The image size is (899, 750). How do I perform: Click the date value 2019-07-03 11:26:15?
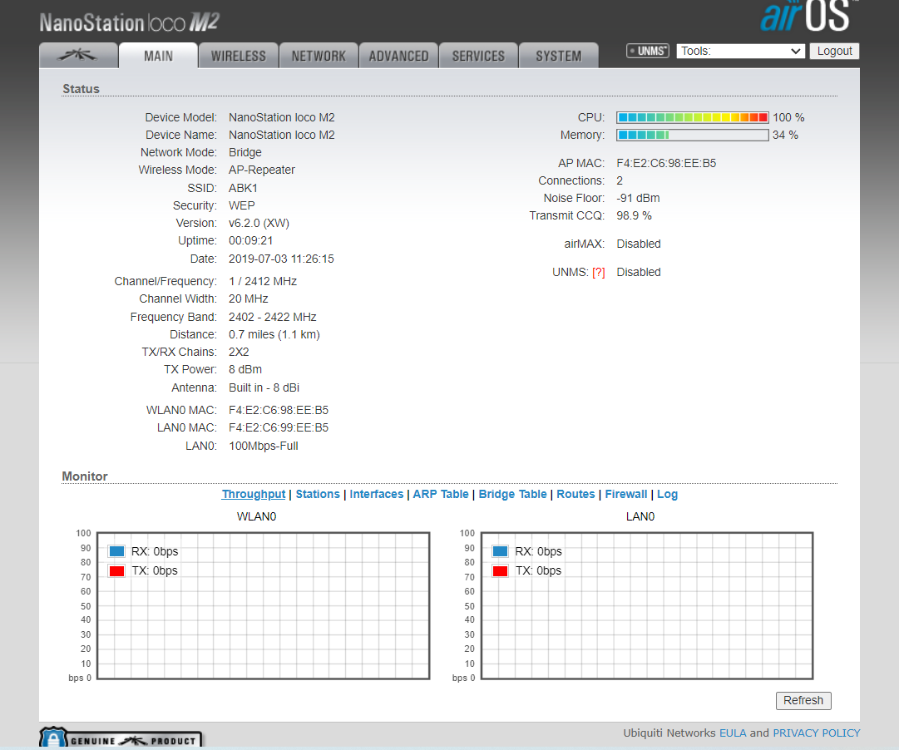pos(282,259)
